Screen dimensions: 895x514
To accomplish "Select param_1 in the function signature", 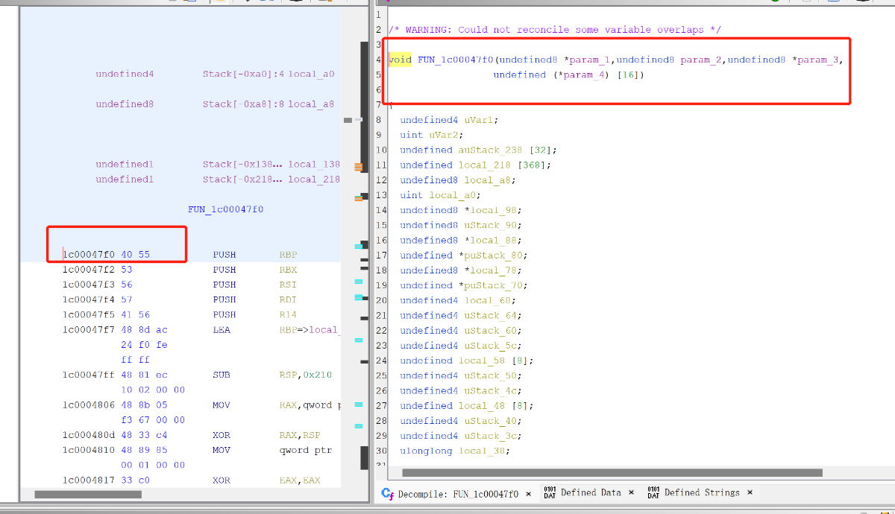I will pos(590,60).
